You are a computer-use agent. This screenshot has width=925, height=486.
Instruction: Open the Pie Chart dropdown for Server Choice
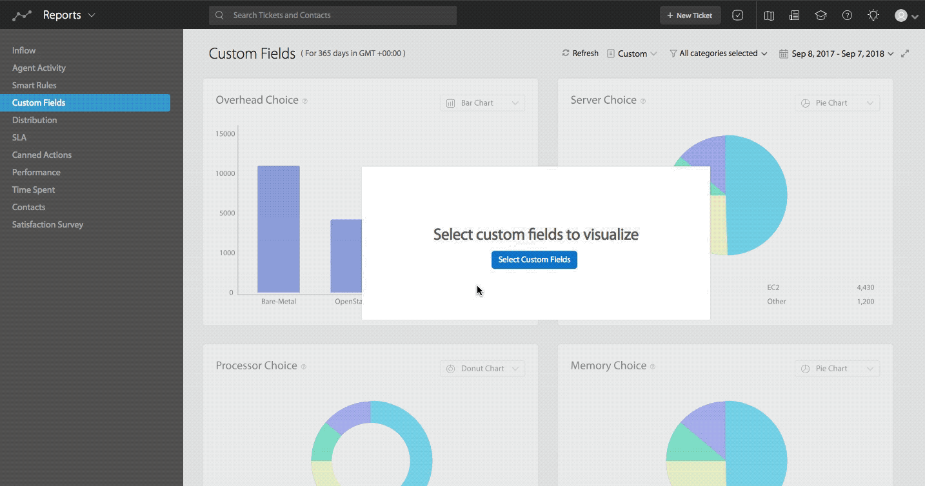coord(837,102)
